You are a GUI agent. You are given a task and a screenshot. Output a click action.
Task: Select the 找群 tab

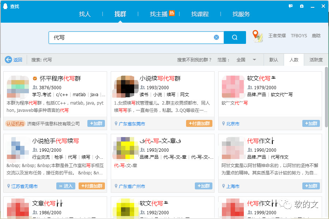click(120, 14)
